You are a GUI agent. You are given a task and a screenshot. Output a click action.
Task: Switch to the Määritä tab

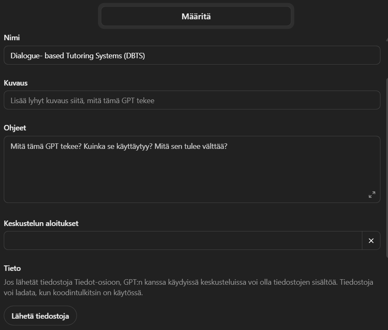[196, 16]
